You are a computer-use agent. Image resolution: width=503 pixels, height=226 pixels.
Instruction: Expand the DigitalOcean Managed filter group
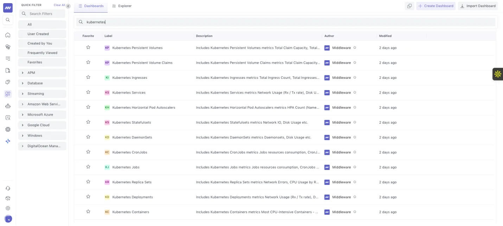pos(42,146)
